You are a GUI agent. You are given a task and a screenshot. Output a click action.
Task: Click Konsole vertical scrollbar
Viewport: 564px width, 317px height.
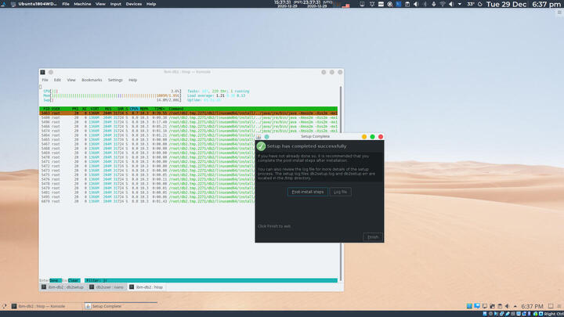click(x=341, y=184)
